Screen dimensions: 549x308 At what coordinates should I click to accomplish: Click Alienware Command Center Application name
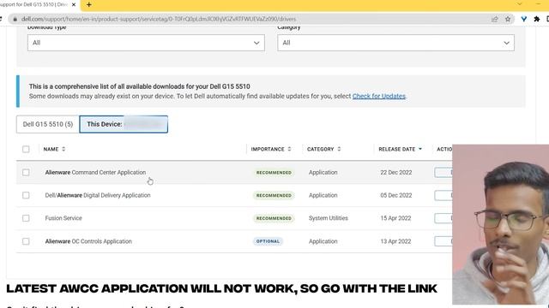[95, 173]
